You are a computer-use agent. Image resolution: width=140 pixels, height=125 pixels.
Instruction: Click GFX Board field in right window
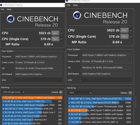coord(106,74)
